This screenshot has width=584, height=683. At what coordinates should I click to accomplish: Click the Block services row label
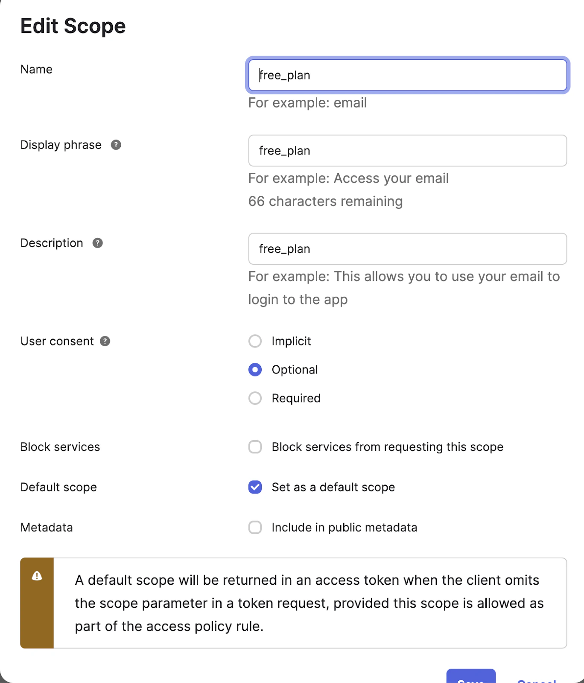point(60,447)
